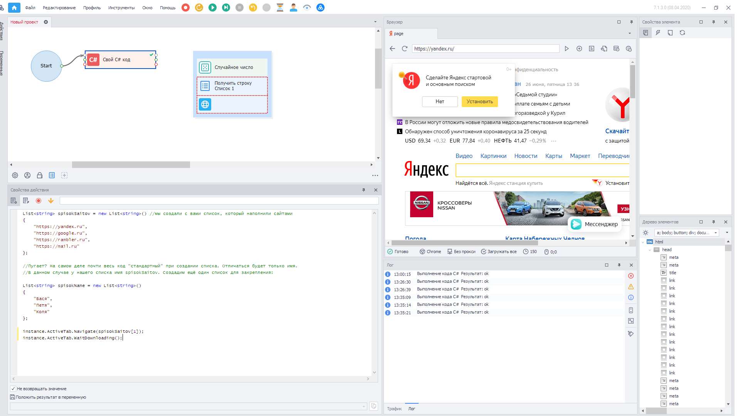Switch to the Трафик tab
740x416 pixels.
tap(394, 409)
